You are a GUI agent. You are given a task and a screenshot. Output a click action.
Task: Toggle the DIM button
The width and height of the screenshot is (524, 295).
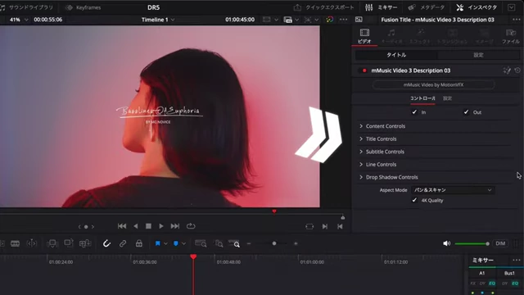pyautogui.click(x=500, y=243)
